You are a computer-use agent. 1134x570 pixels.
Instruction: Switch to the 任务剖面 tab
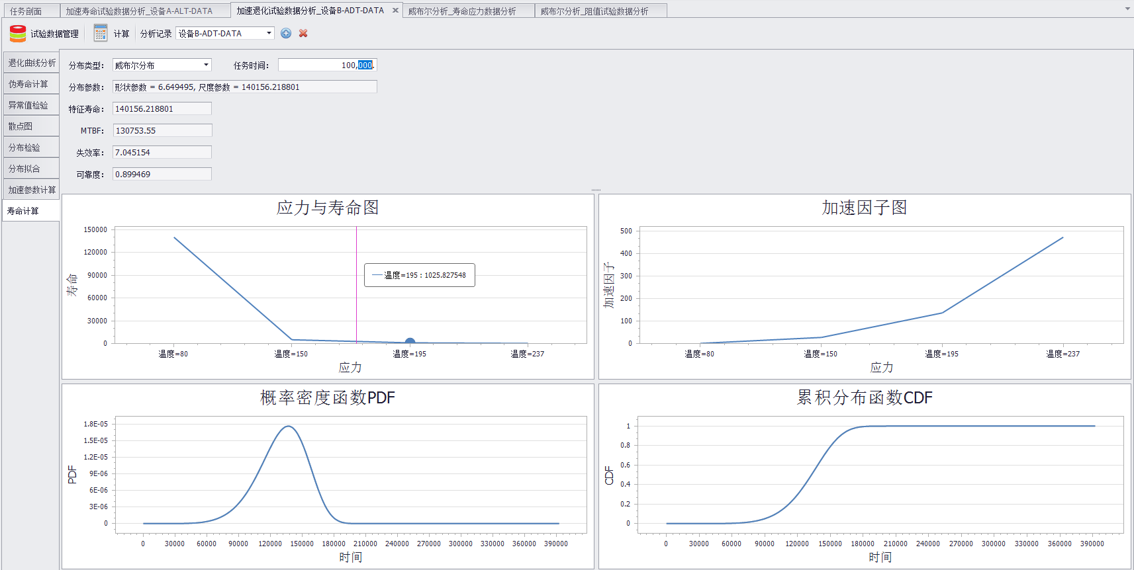point(26,11)
